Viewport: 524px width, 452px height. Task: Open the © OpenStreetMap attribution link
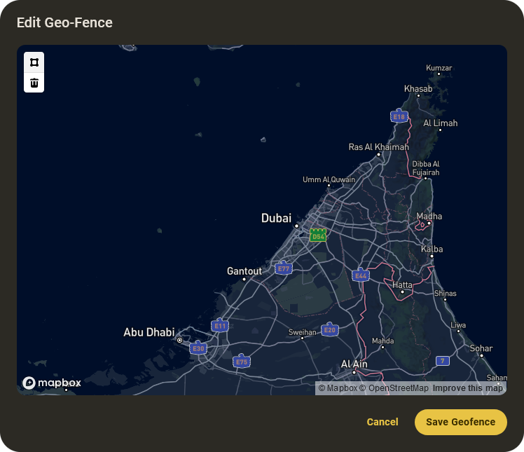point(394,388)
